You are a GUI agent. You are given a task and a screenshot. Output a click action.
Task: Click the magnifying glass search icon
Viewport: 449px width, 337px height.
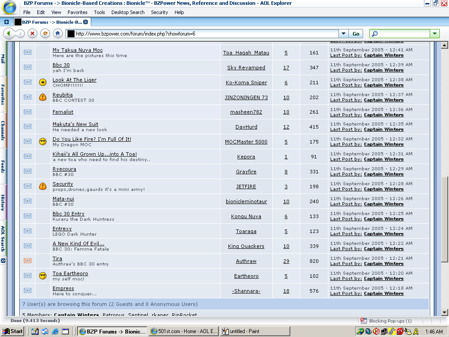point(375,33)
